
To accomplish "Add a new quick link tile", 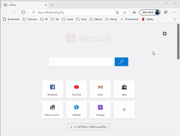I will click(124, 110).
